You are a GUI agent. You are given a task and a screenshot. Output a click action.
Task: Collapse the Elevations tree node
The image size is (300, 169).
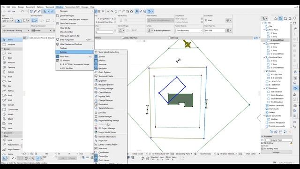[x=264, y=88]
